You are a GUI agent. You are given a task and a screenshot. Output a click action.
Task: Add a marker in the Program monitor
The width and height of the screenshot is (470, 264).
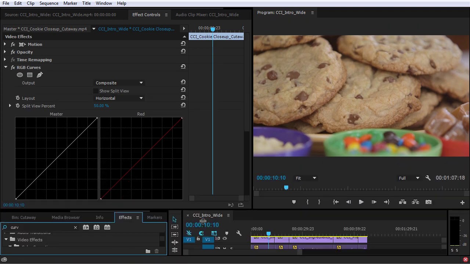pyautogui.click(x=294, y=202)
